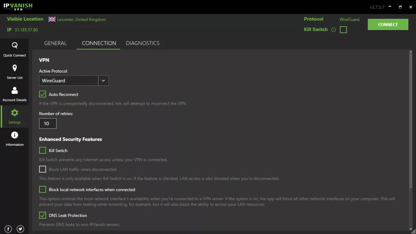Click the Leicester, United Kingdom location
Image resolution: width=416 pixels, height=234 pixels.
coord(81,19)
